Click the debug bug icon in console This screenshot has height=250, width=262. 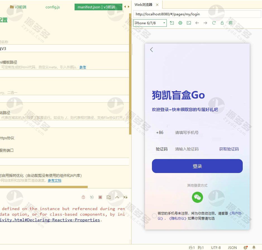[84, 197]
